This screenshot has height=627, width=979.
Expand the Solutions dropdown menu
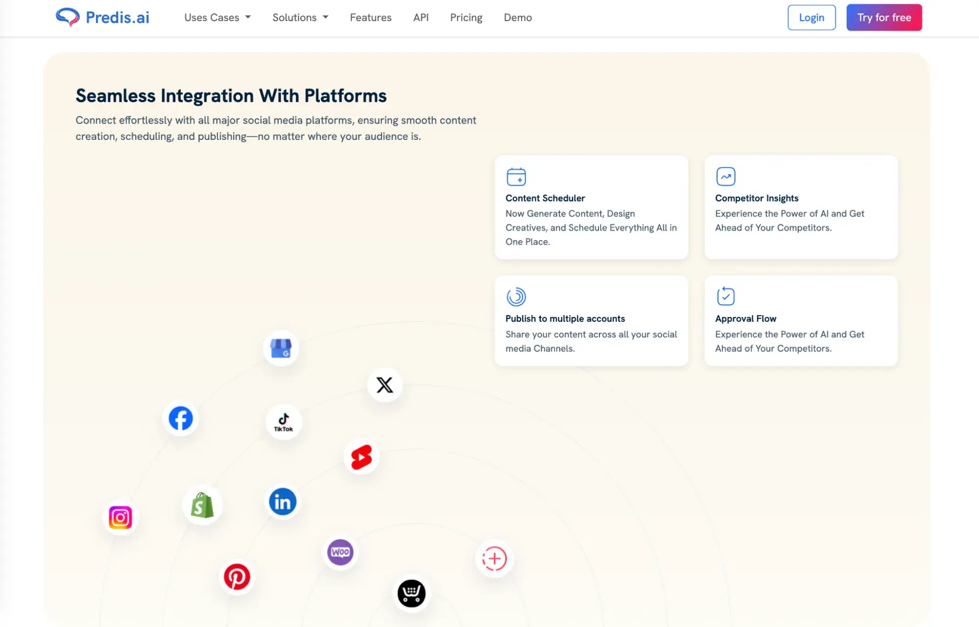coord(300,18)
